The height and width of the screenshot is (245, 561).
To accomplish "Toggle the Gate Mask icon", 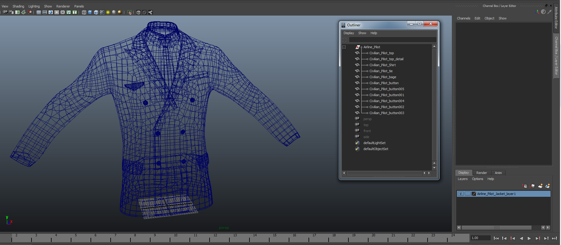I will click(x=57, y=12).
